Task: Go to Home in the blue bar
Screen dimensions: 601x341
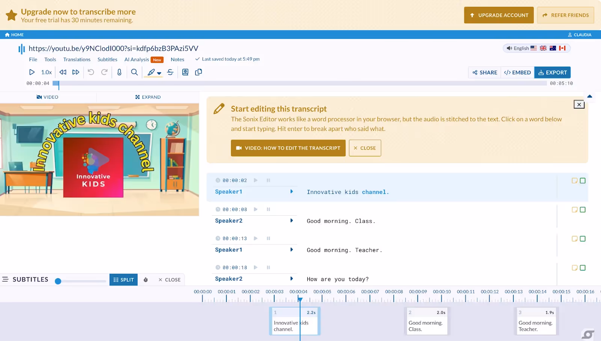Action: pyautogui.click(x=14, y=35)
